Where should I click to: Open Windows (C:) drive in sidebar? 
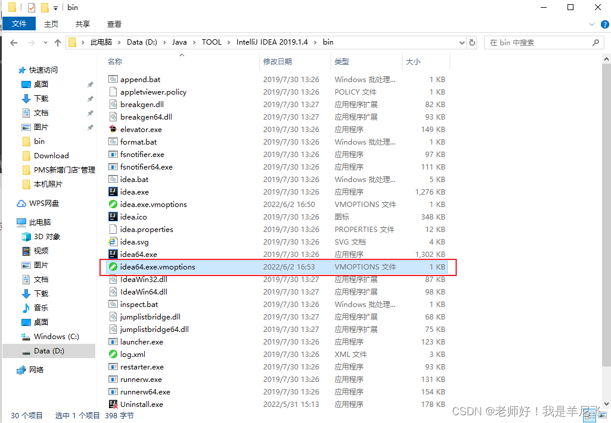(x=51, y=337)
